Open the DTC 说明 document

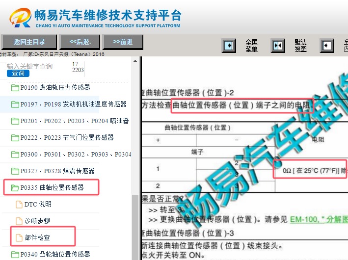tap(38, 204)
